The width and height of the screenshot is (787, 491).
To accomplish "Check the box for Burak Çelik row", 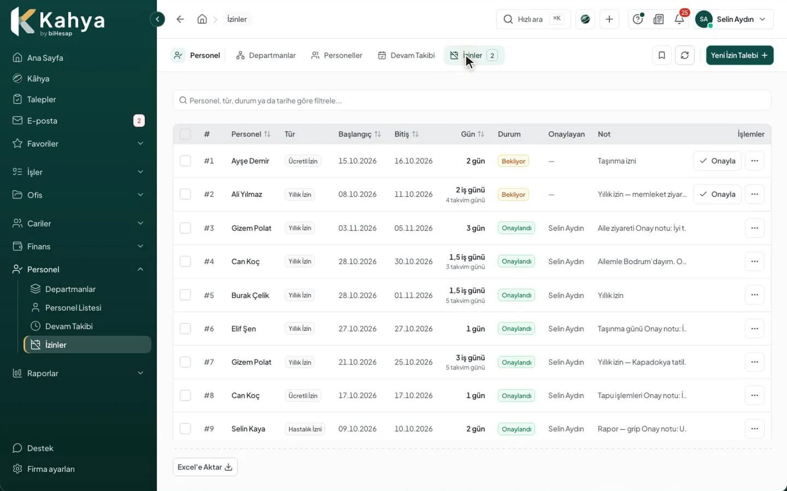I will (185, 295).
